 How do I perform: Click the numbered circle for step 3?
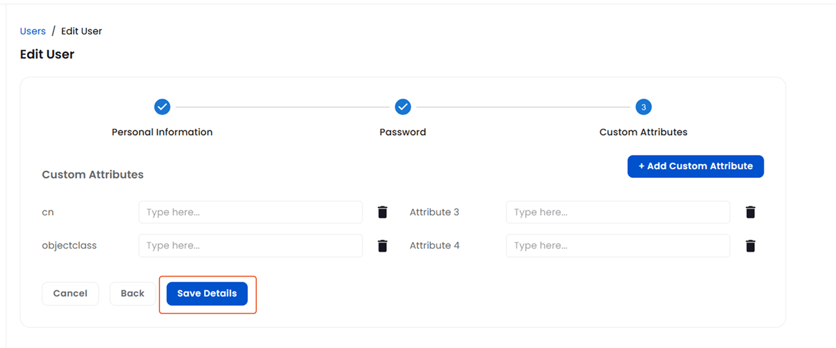click(x=643, y=107)
